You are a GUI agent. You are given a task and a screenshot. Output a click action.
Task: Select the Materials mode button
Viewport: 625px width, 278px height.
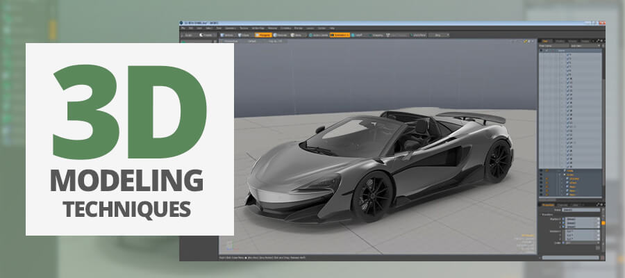pos(280,34)
